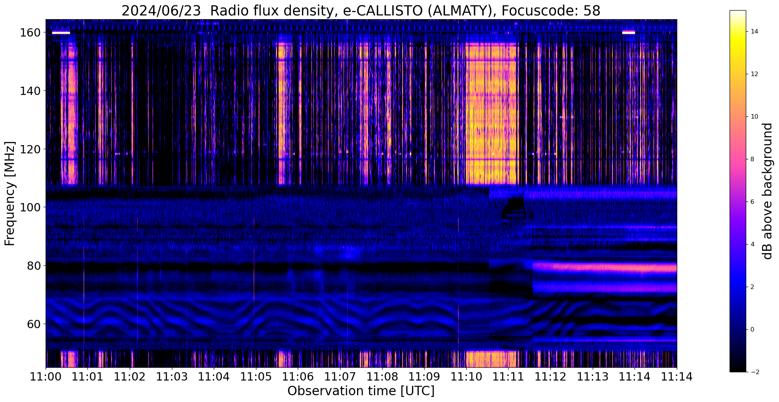Click the colorbar tick label 6
Viewport: 779px width, 402px height.
752,202
